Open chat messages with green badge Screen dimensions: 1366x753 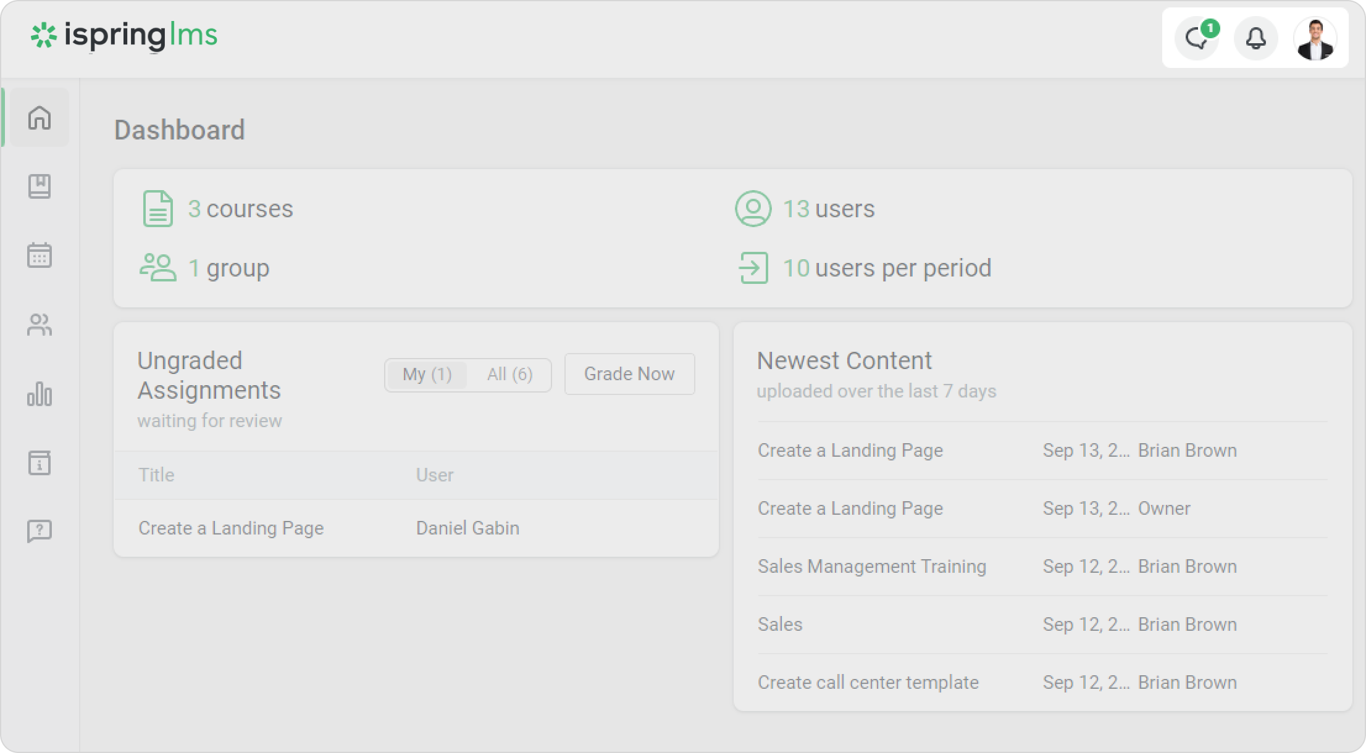[x=1197, y=38]
